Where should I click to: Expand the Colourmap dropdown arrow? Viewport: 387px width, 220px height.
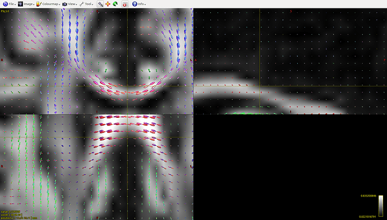pyautogui.click(x=59, y=4)
